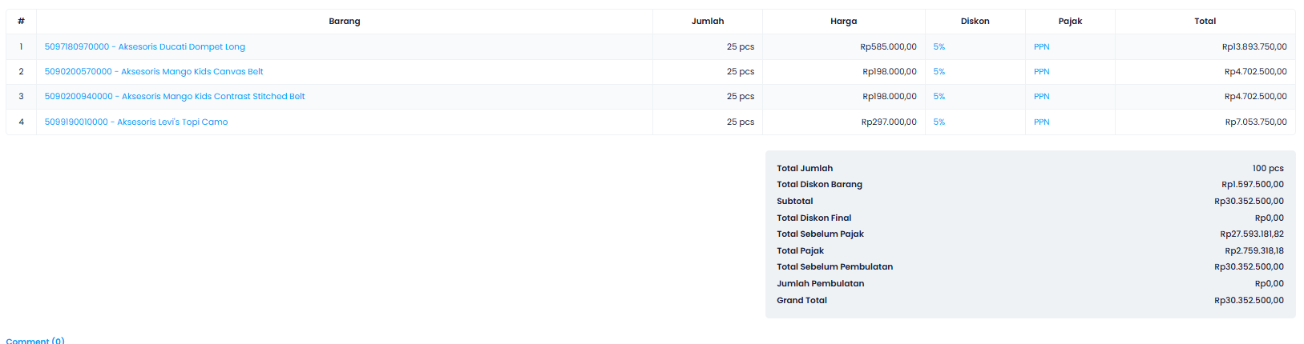
Task: Click the Diskon column header
Action: coord(975,22)
